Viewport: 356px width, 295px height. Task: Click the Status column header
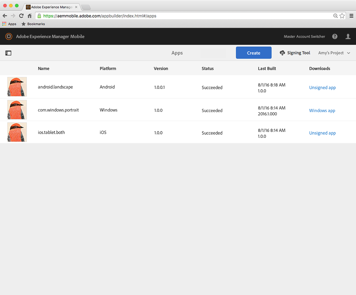click(x=208, y=68)
